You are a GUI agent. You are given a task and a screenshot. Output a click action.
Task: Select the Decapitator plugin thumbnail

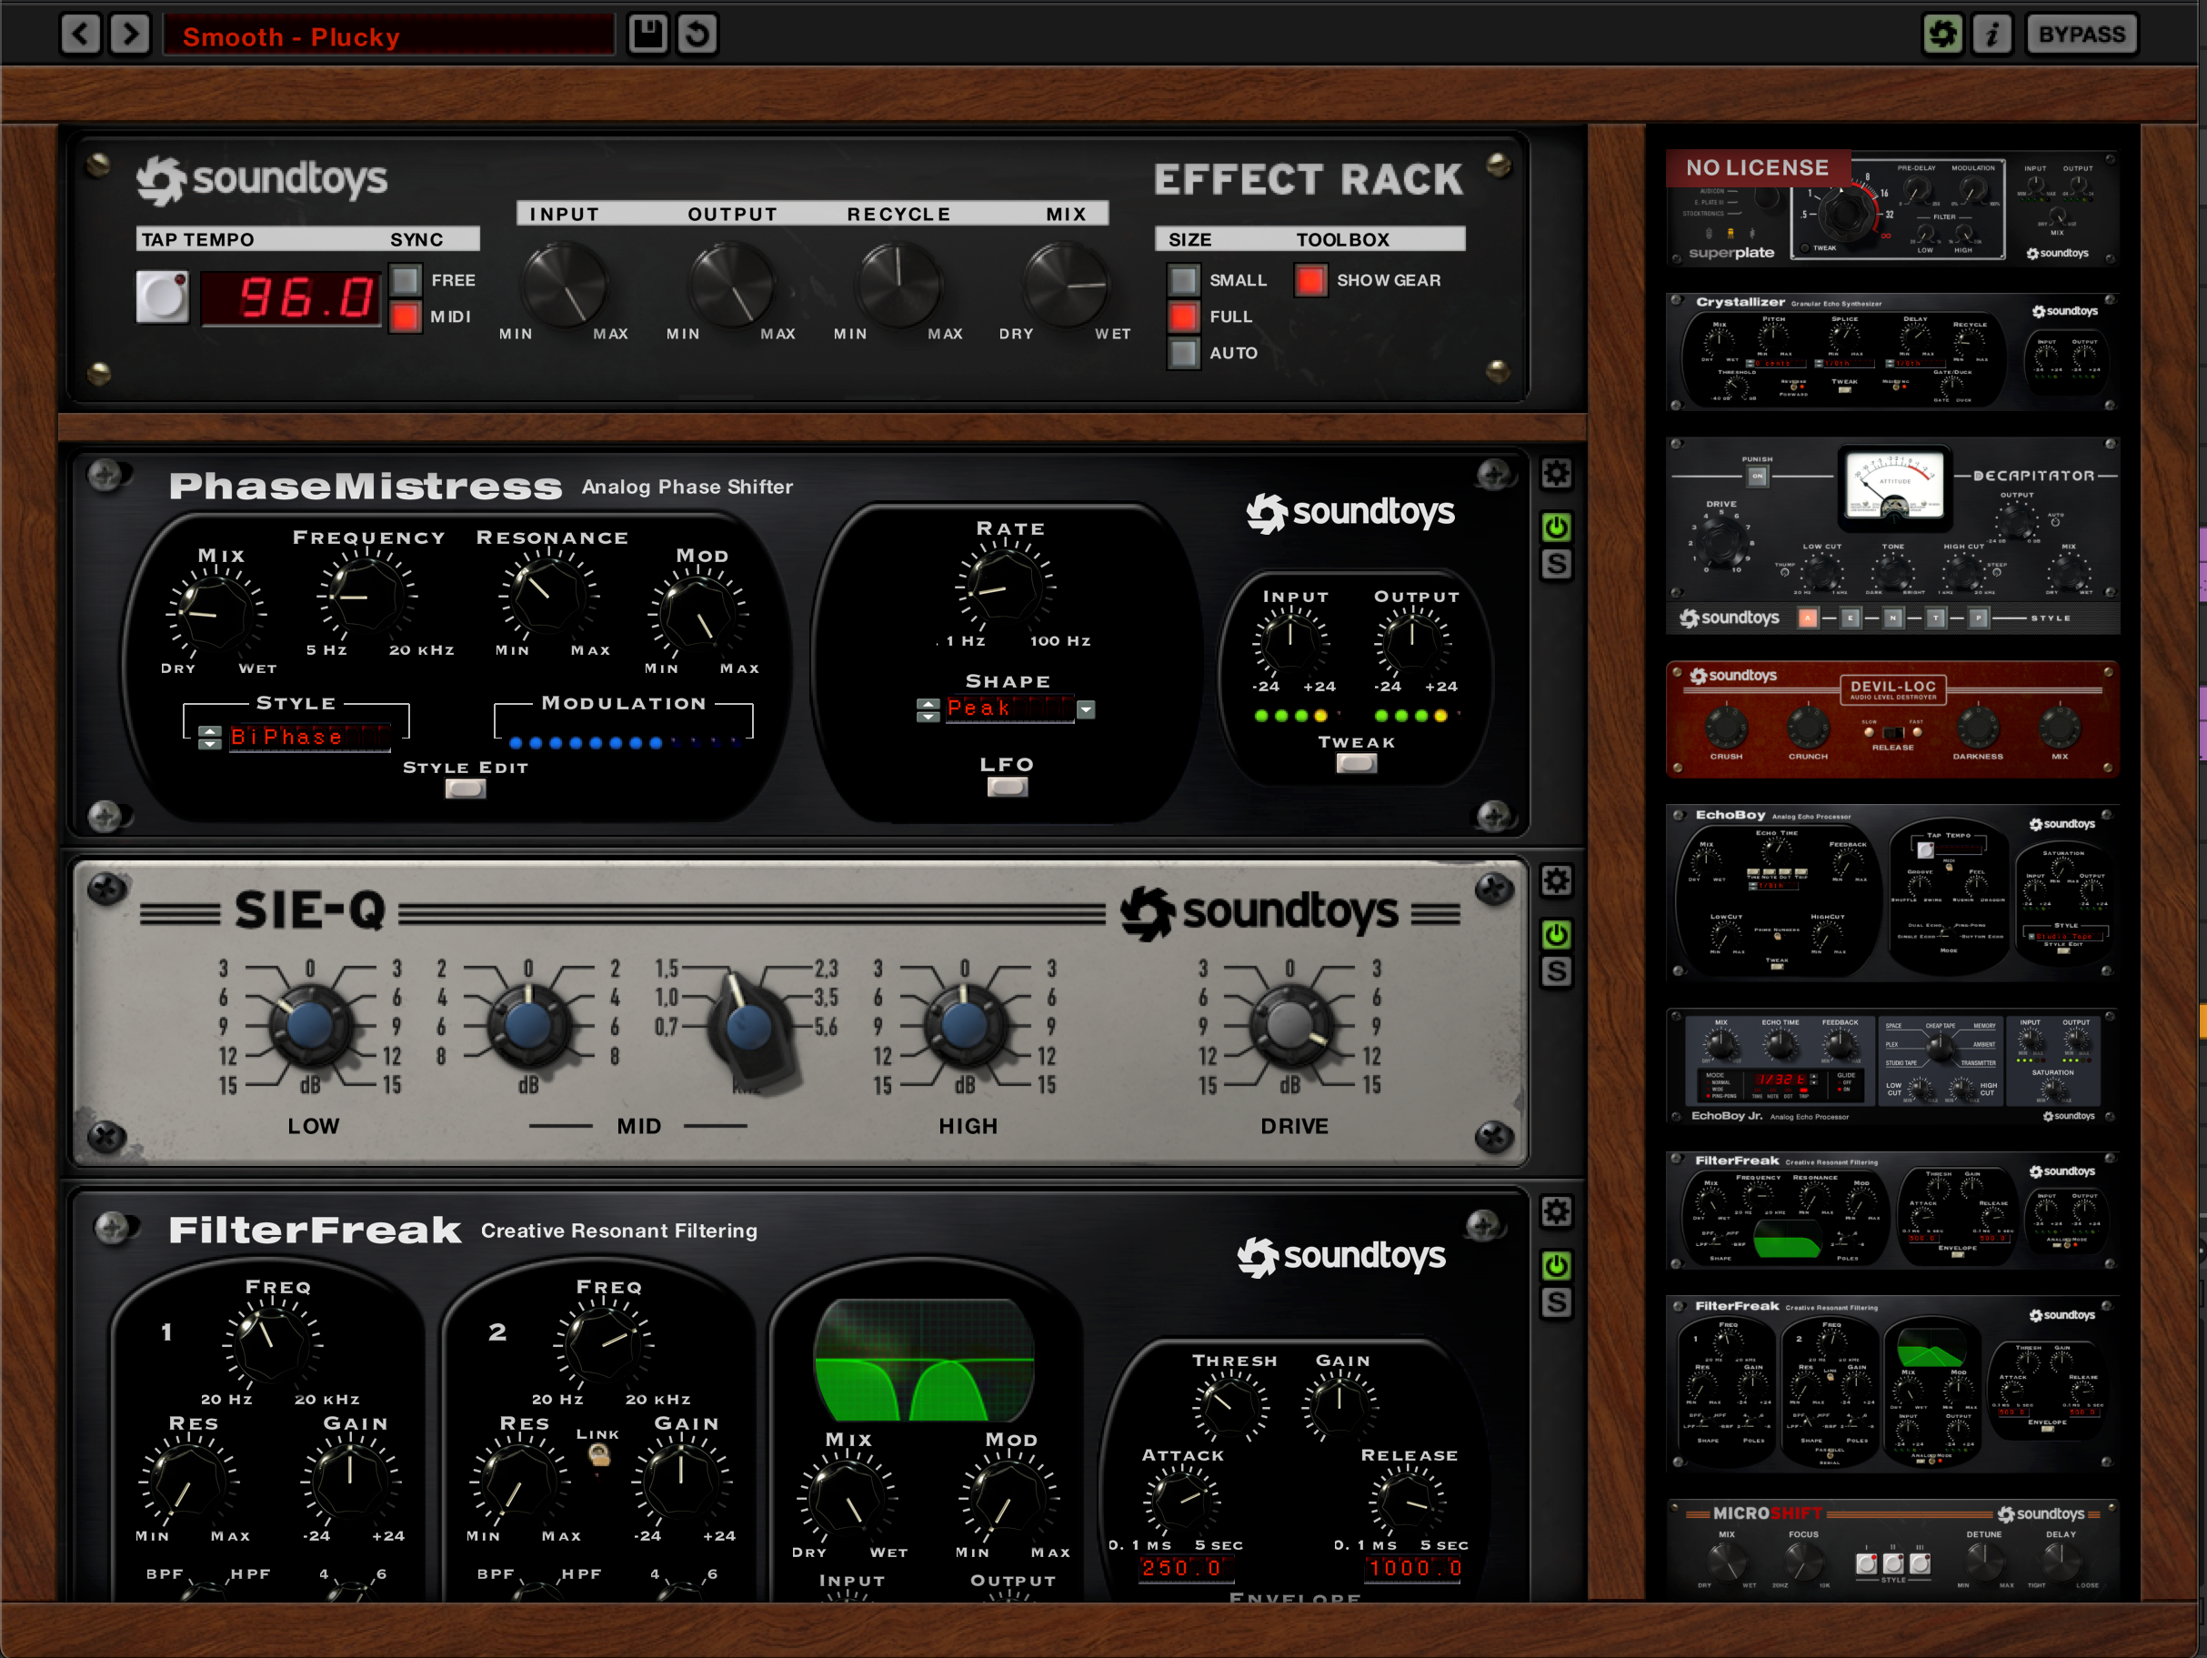pyautogui.click(x=1892, y=536)
